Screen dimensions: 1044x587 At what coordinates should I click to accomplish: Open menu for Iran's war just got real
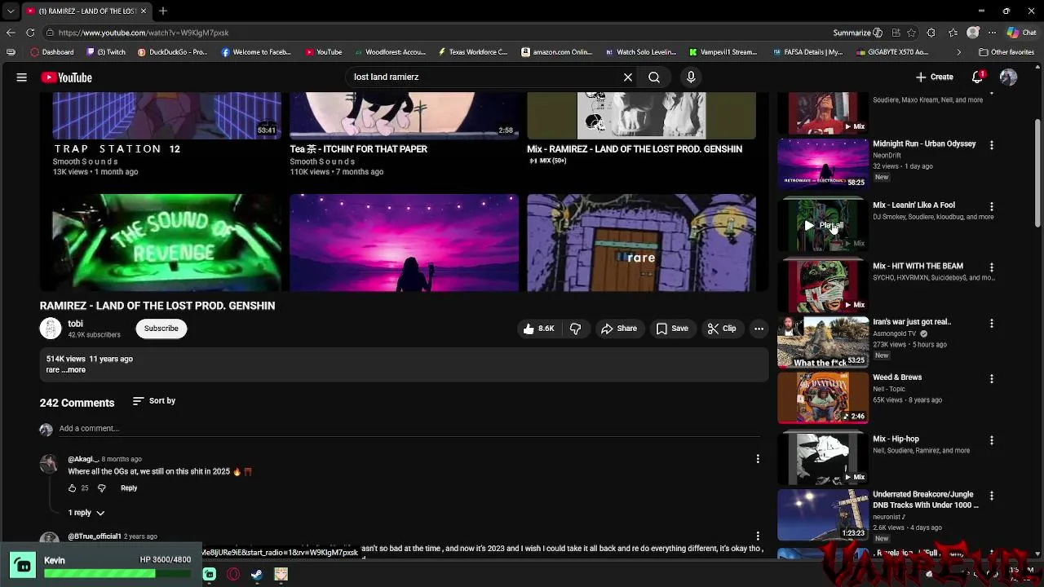tap(992, 324)
